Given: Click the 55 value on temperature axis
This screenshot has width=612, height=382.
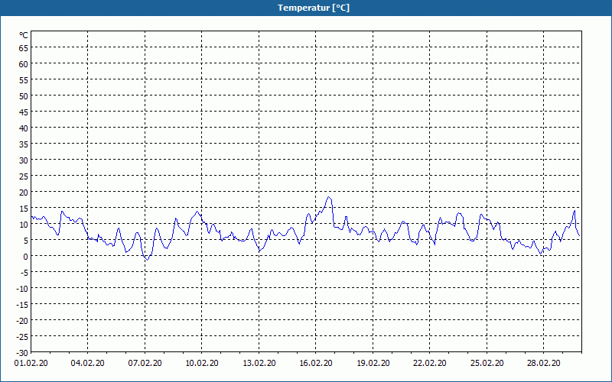Looking at the screenshot, I should (x=24, y=80).
